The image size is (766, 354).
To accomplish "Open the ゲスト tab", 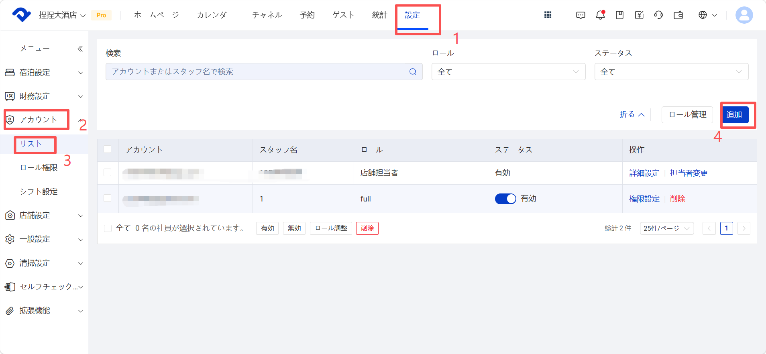I will pyautogui.click(x=344, y=15).
